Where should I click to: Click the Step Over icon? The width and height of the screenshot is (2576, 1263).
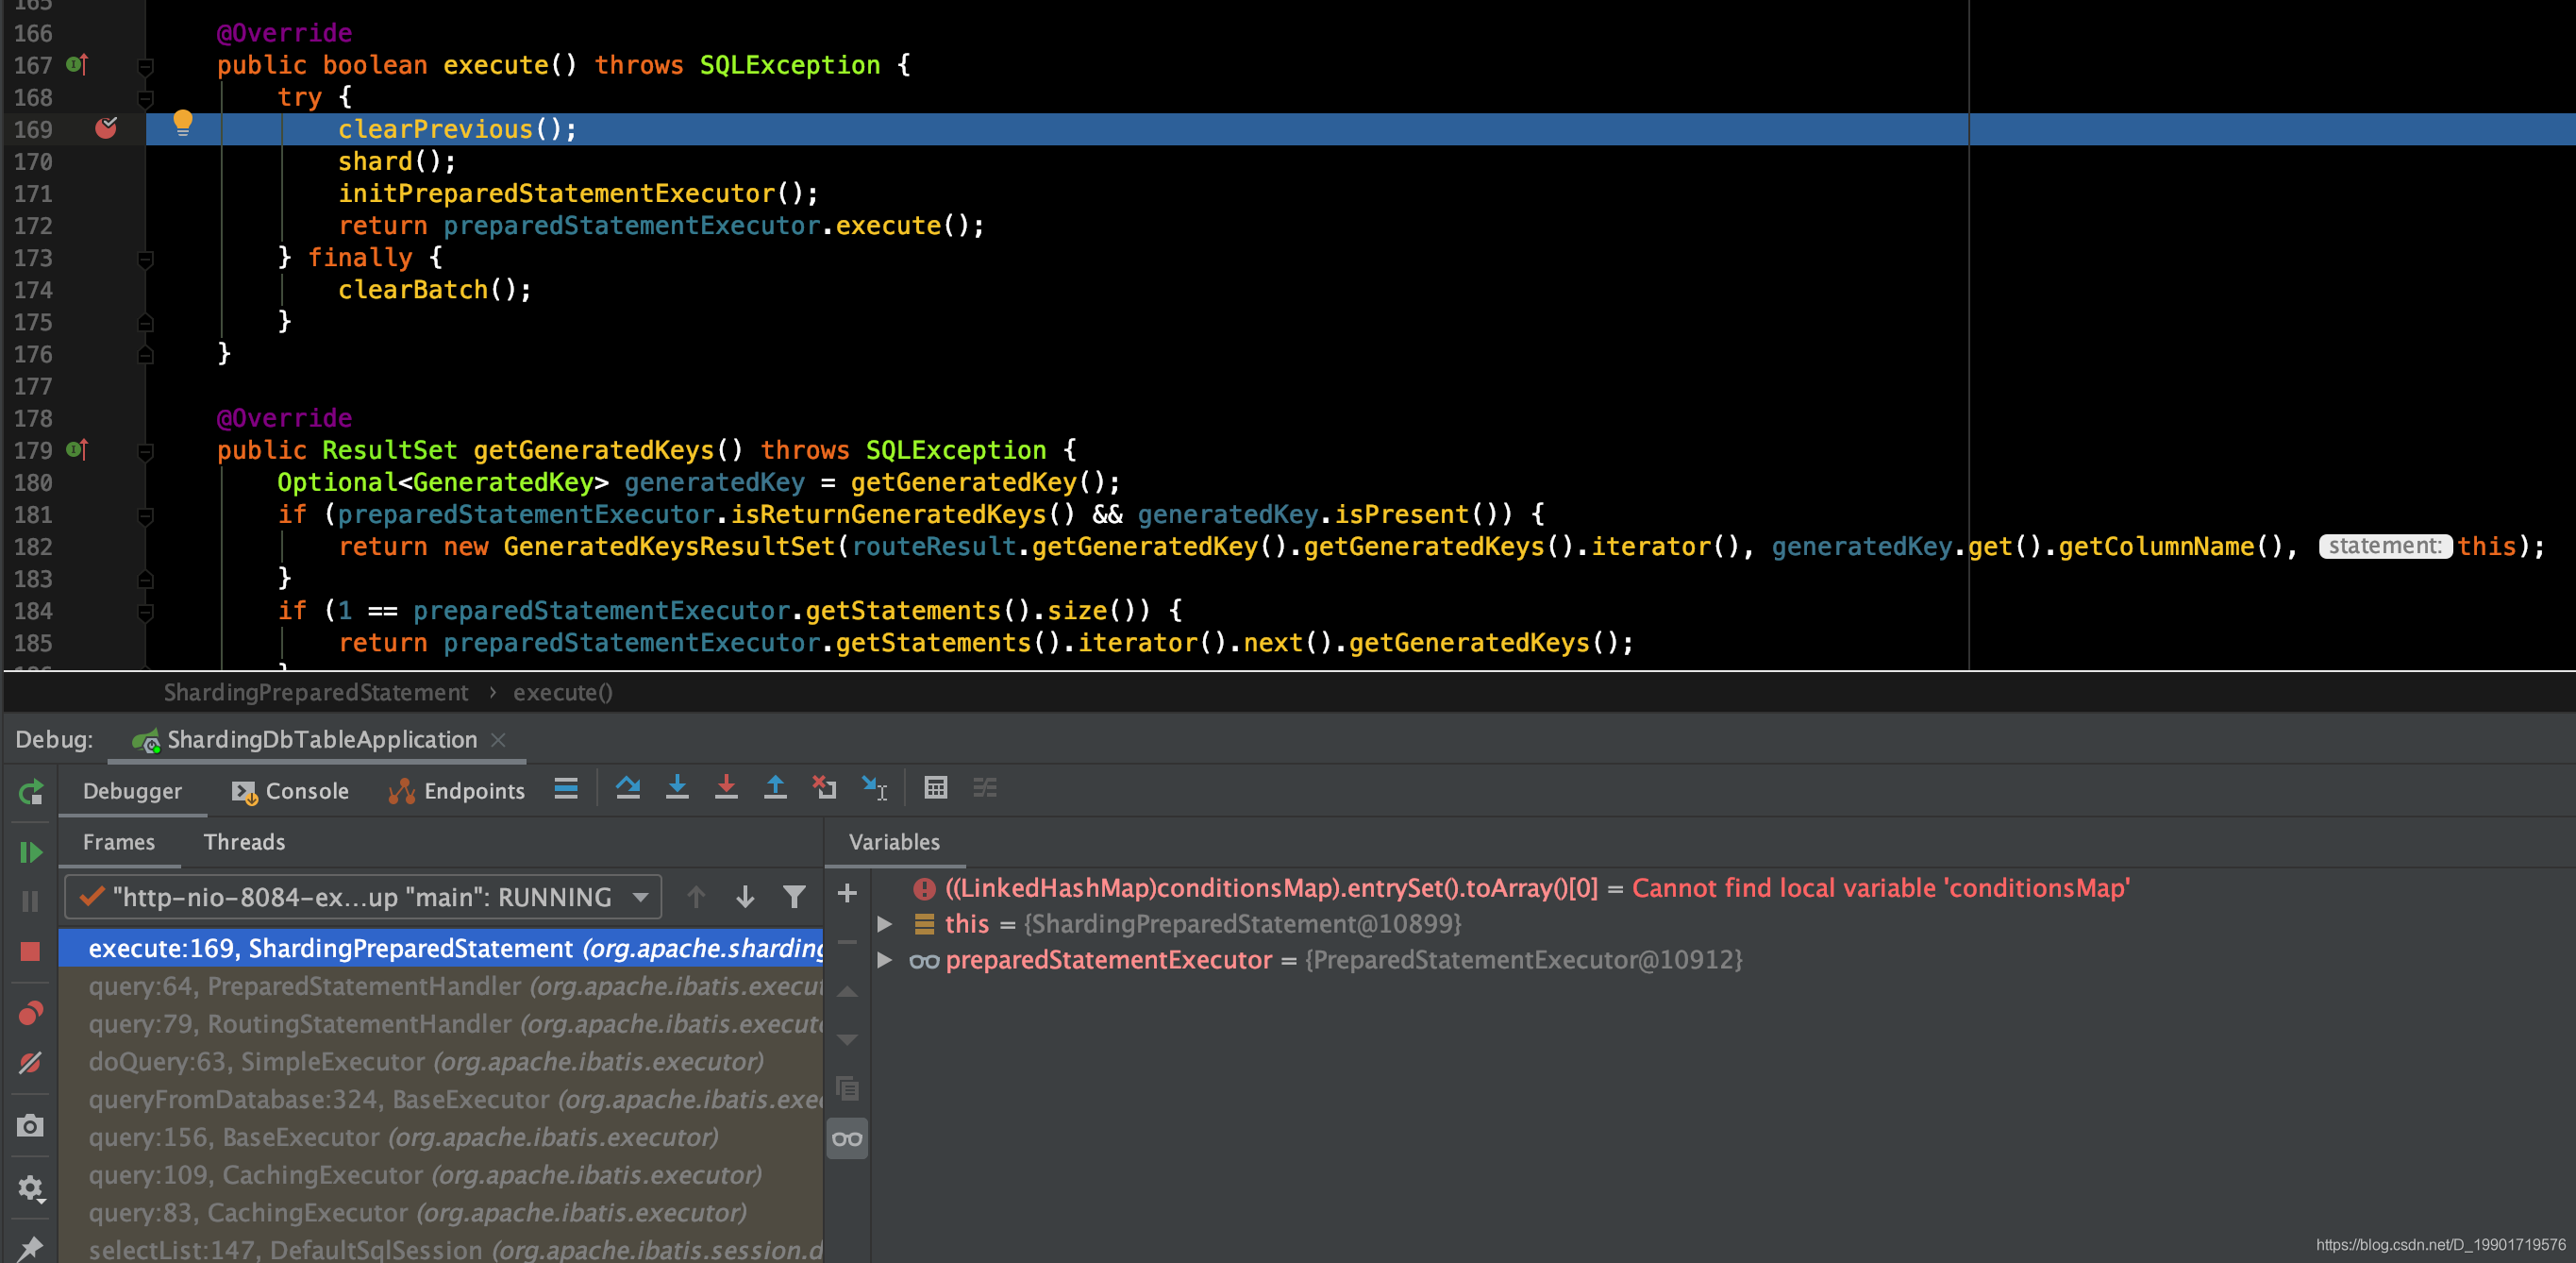[x=628, y=789]
